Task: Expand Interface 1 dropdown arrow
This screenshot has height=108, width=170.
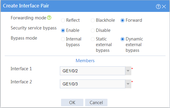Action: click(128, 71)
